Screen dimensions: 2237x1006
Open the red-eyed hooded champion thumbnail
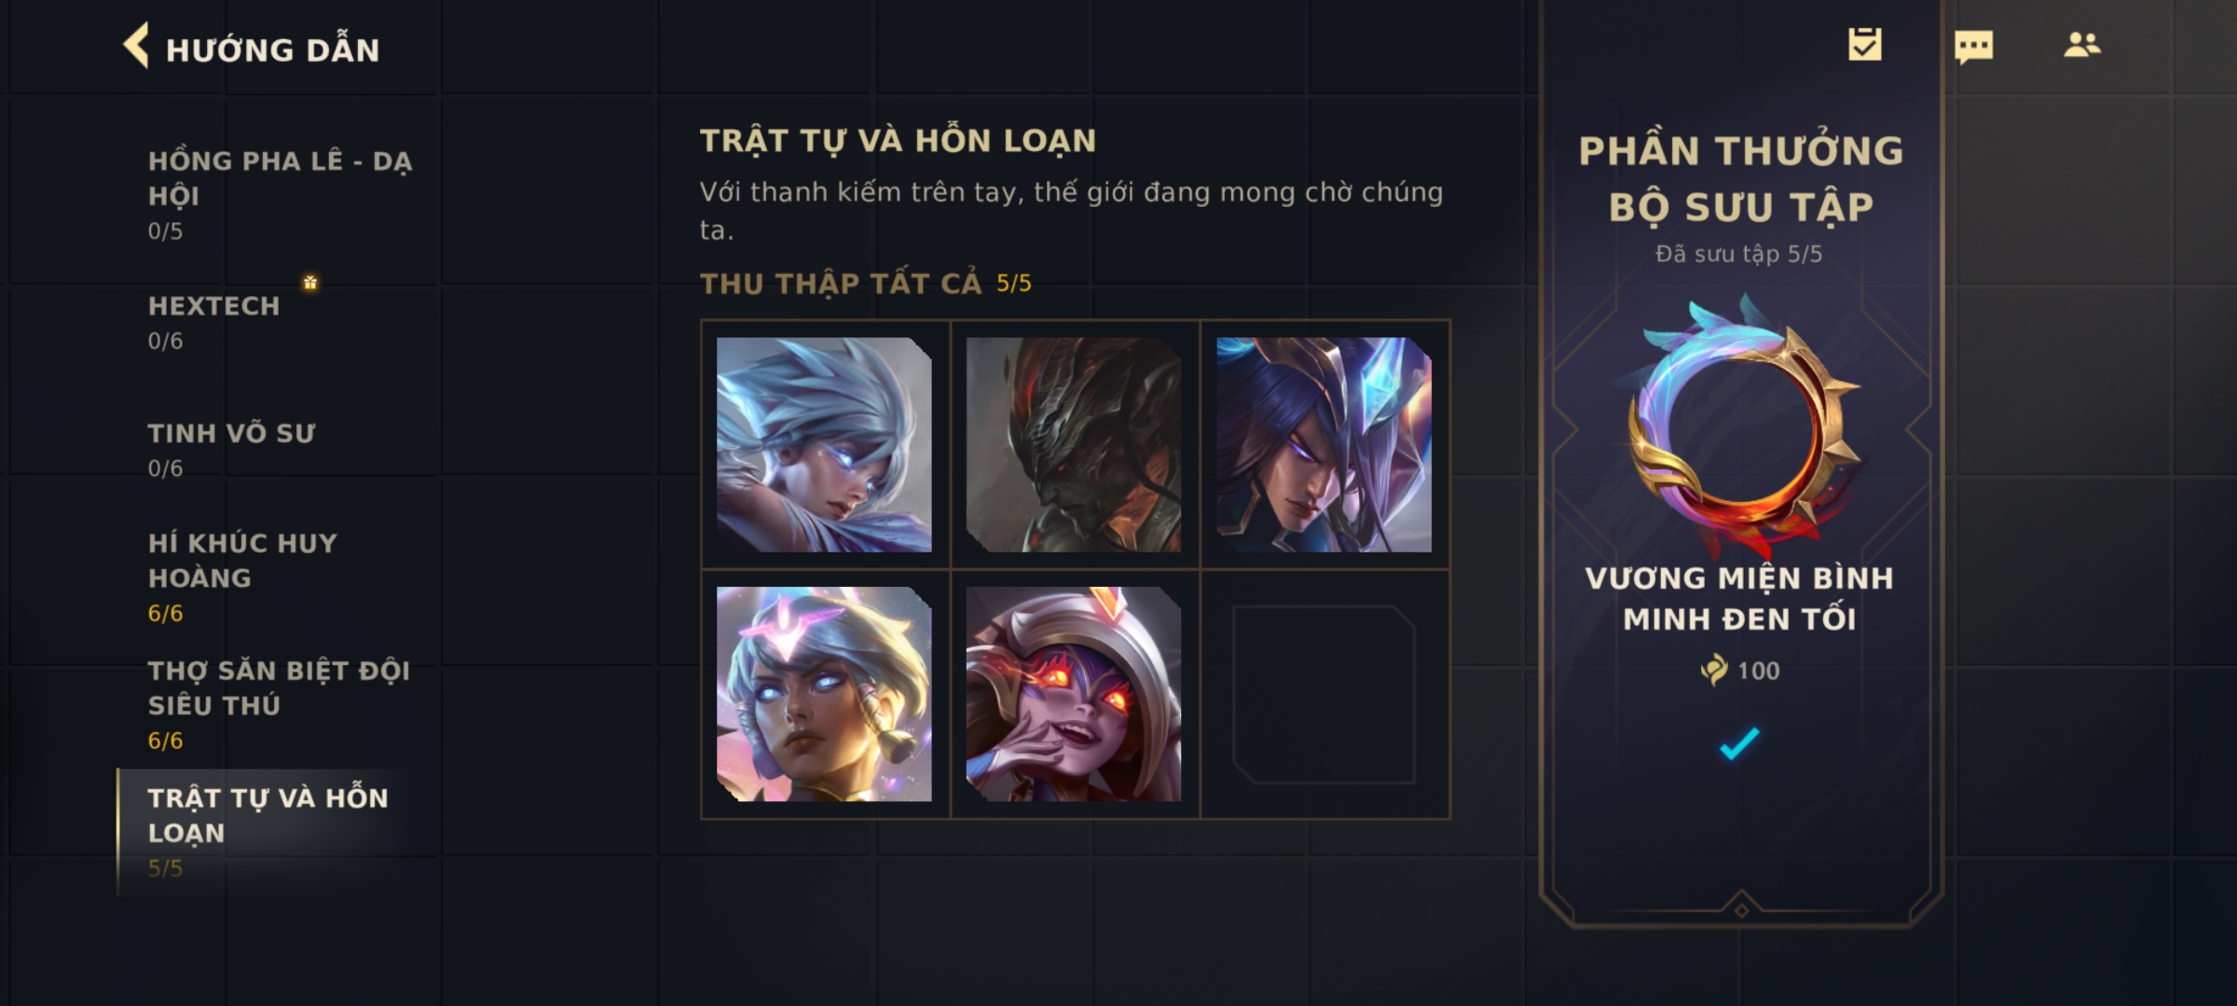(x=1074, y=694)
